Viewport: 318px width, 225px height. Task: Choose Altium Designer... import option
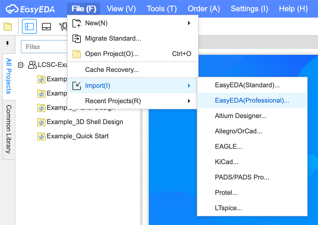click(x=252, y=116)
